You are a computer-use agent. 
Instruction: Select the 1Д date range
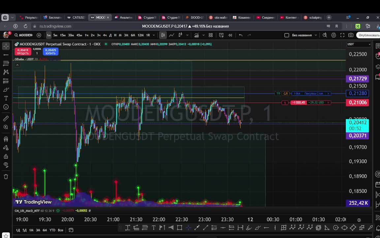[18, 230]
